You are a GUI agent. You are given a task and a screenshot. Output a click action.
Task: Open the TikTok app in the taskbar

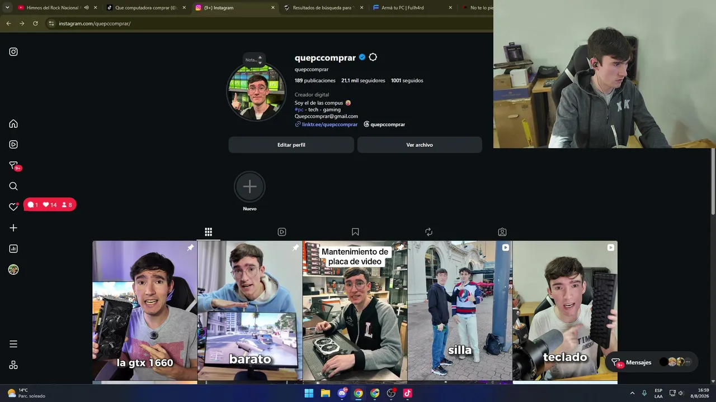[x=407, y=393]
